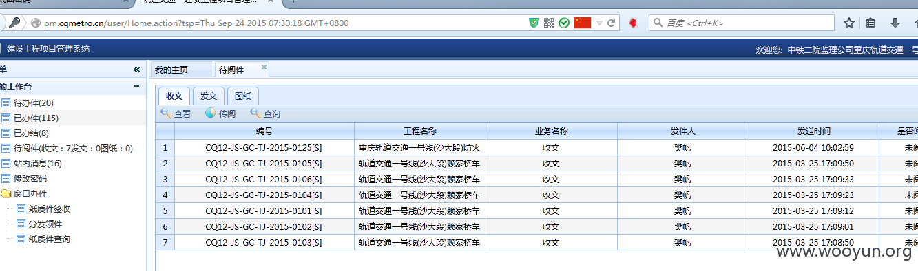
Task: Open the QR code icon in the address bar
Action: 549,23
